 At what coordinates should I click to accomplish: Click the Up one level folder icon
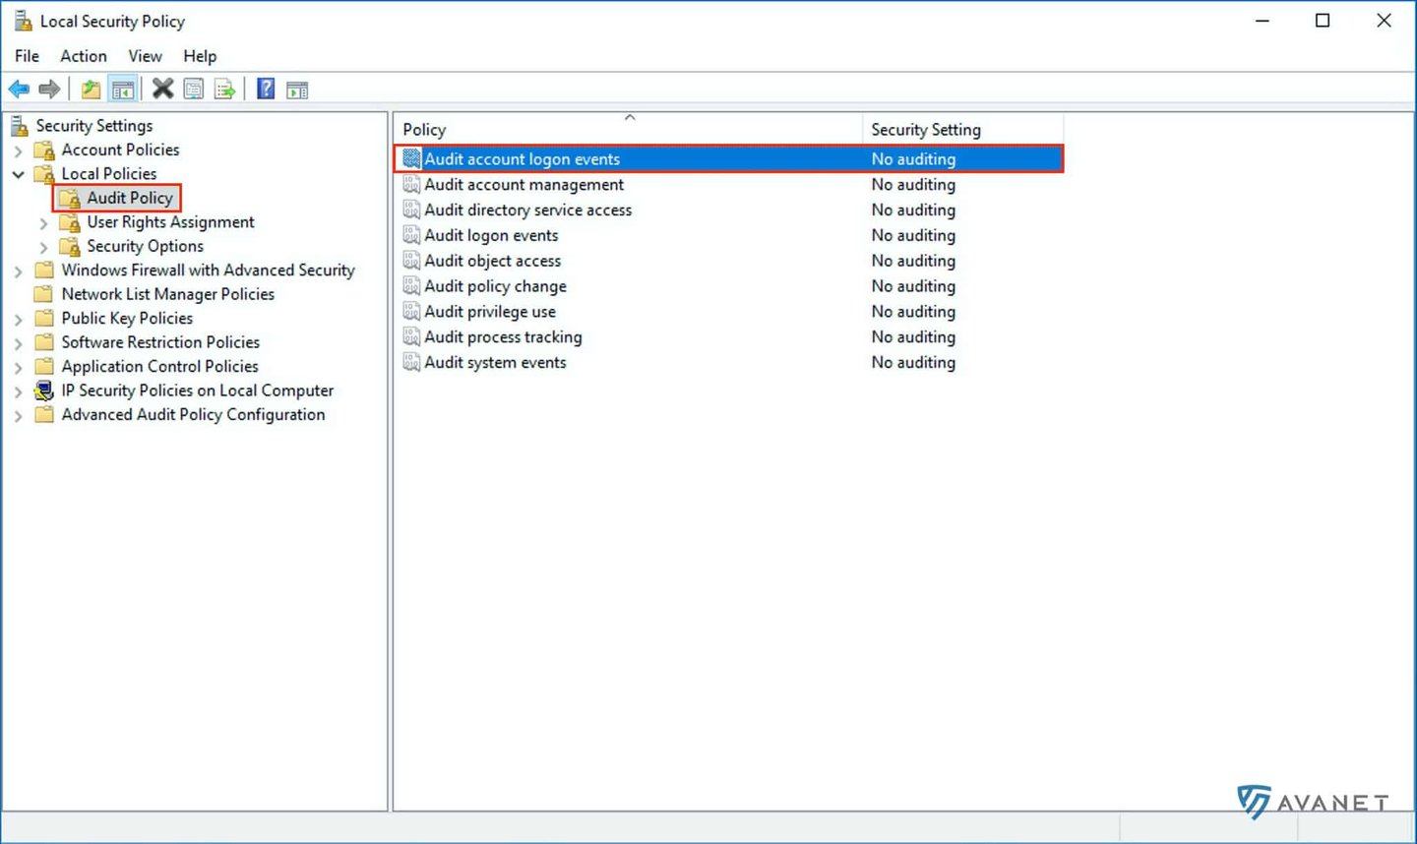(x=91, y=90)
